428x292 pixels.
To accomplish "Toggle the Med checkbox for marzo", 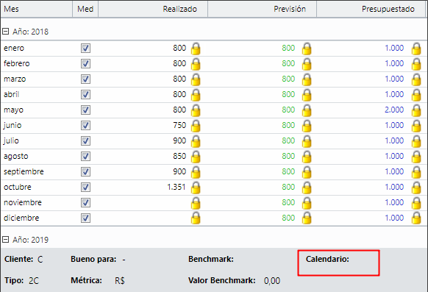I will click(x=85, y=79).
